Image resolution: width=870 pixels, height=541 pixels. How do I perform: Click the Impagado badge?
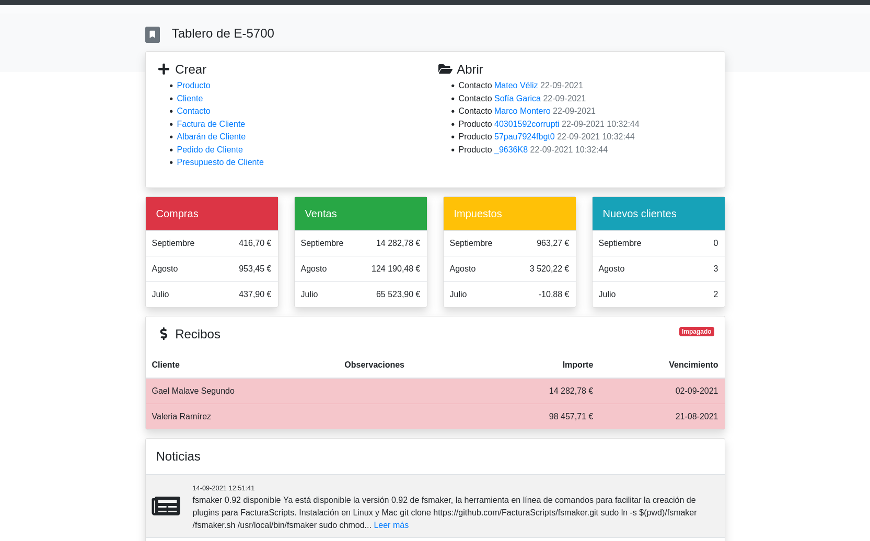tap(697, 332)
